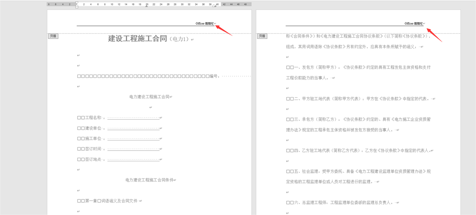Viewport: 476px width, 215px height.
Task: Click the centered line 电力建设工程施工合同条件
Action: (149, 180)
